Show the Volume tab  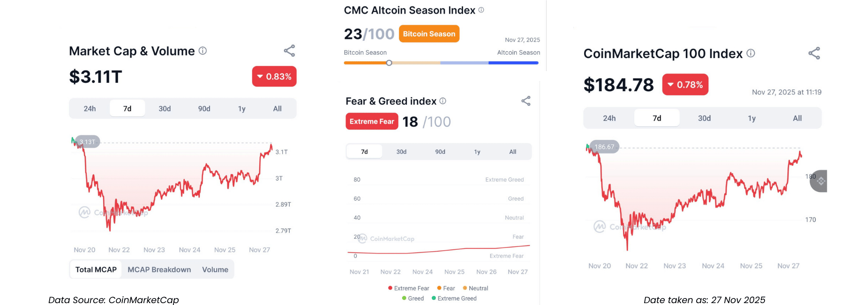click(x=215, y=269)
